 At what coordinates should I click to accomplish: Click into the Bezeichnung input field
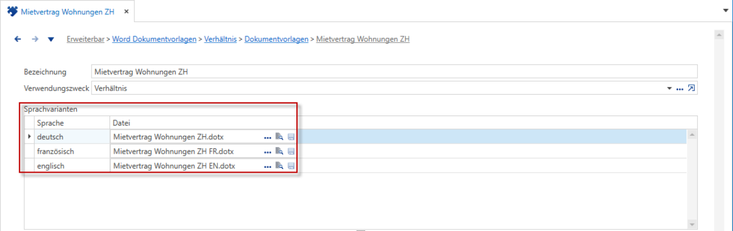click(394, 71)
